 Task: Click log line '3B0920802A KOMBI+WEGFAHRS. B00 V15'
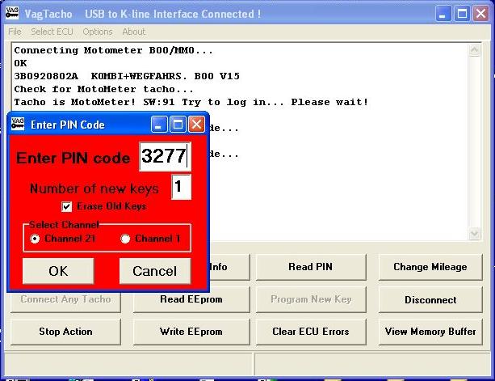(x=127, y=76)
